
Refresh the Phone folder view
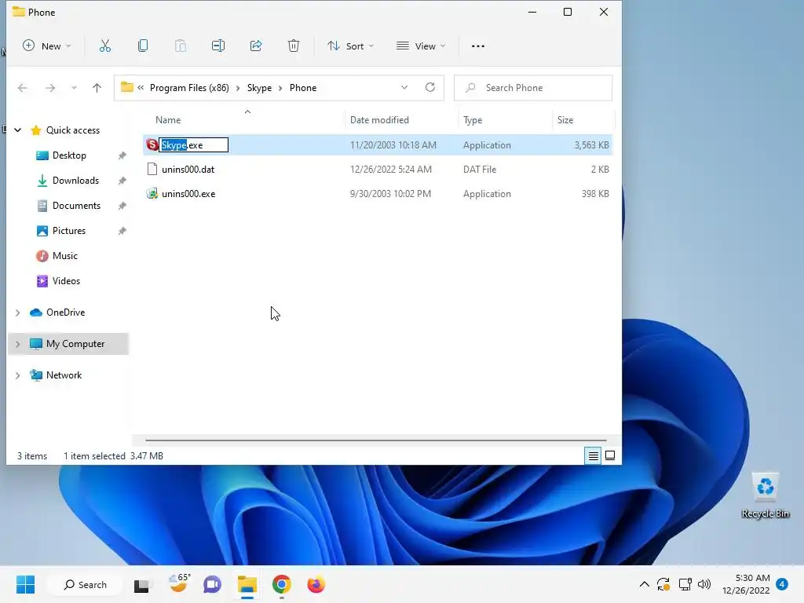point(430,88)
